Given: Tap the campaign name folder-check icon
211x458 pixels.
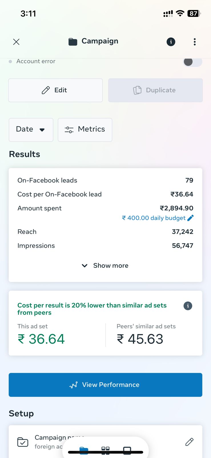Looking at the screenshot, I should [x=23, y=442].
